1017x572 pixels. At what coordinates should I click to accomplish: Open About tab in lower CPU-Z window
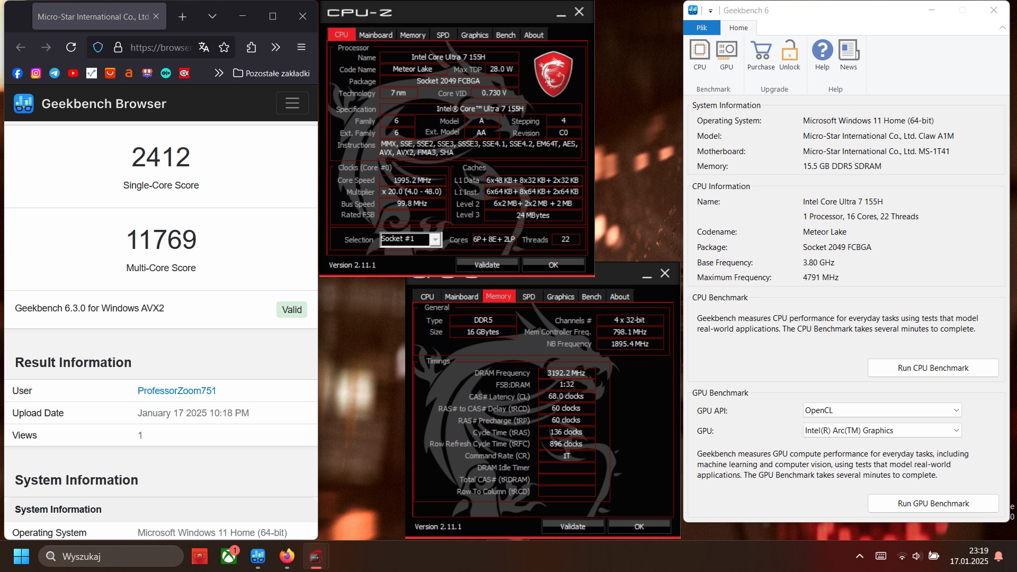(x=619, y=297)
